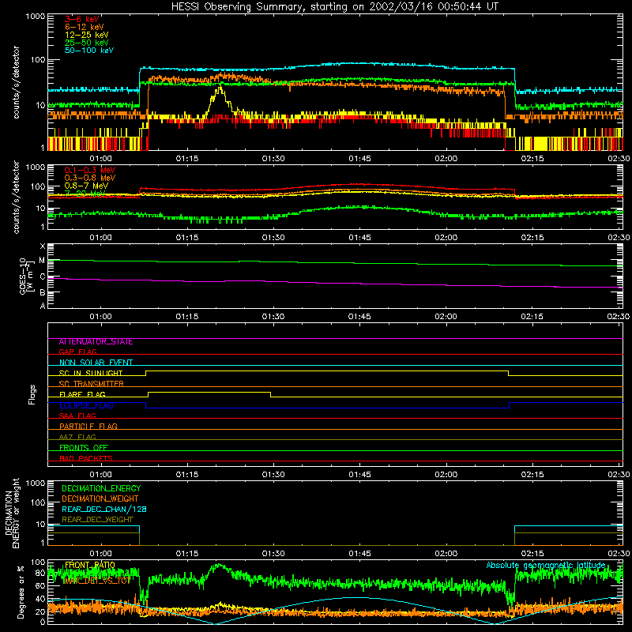Click 'Absolute geomagnetic latitude' label
This screenshot has height=632, width=632.
click(x=546, y=566)
